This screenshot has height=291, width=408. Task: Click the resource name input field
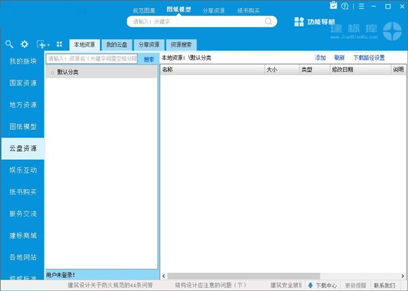92,59
